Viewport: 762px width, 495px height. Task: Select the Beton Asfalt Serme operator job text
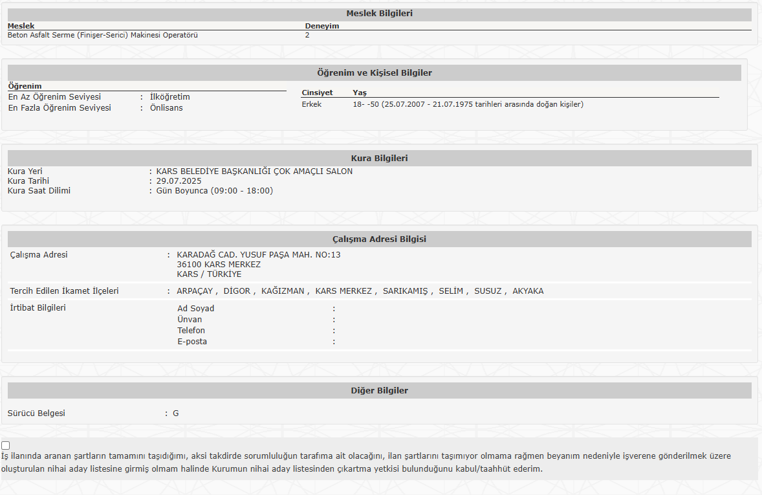click(x=103, y=36)
